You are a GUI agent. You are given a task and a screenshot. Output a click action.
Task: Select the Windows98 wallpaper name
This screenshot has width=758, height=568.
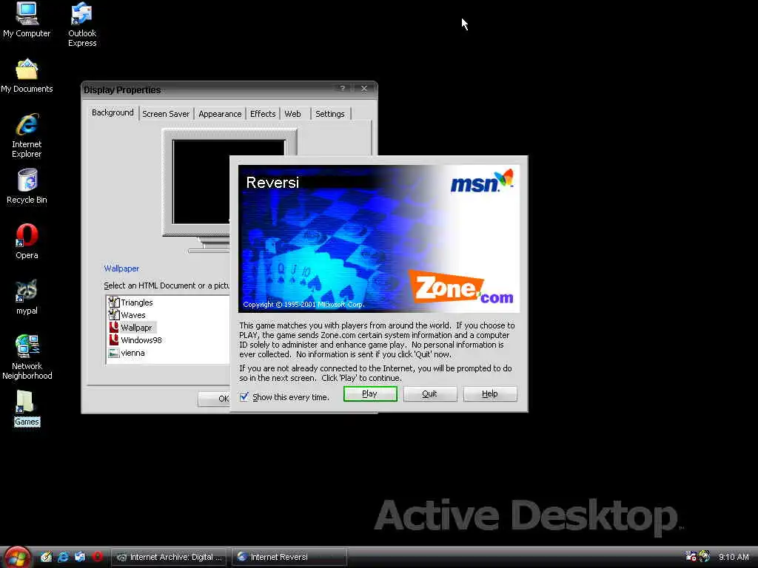pos(141,340)
